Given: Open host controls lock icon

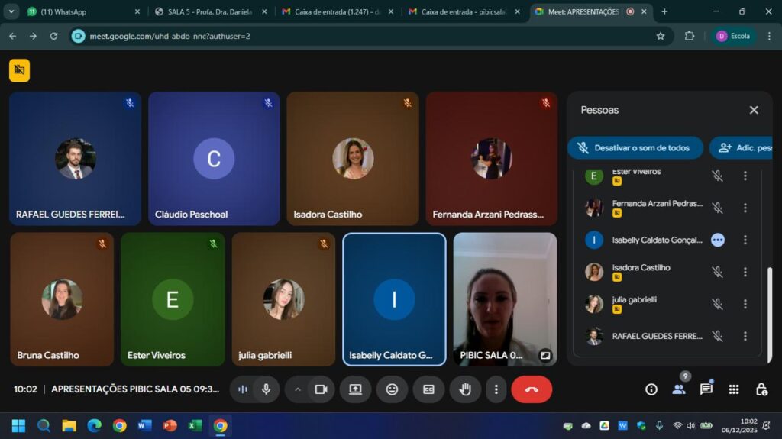Looking at the screenshot, I should [x=761, y=389].
